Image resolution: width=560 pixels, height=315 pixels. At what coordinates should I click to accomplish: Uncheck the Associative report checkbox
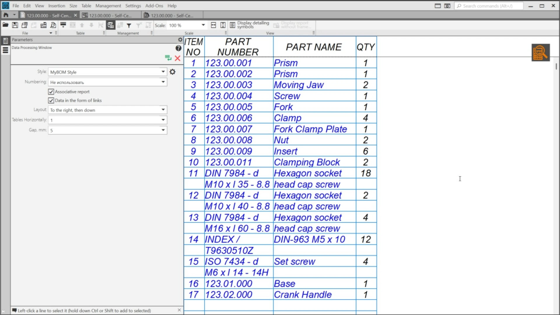(51, 92)
